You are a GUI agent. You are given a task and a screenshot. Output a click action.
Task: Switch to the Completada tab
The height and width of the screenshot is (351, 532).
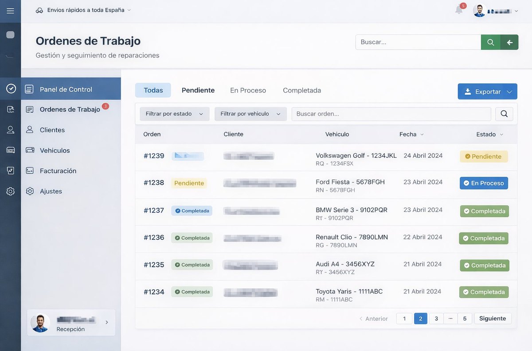pos(301,90)
